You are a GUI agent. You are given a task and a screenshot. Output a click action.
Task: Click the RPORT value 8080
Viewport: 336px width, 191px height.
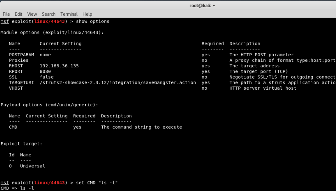[x=45, y=71]
